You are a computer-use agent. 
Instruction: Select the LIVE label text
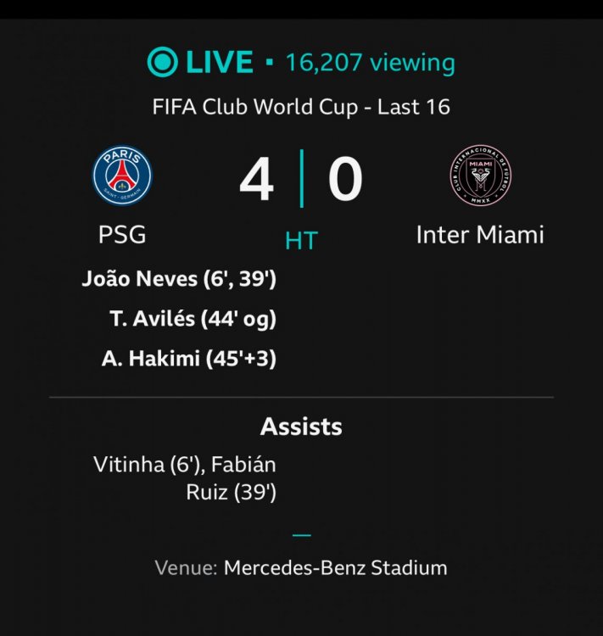(220, 62)
